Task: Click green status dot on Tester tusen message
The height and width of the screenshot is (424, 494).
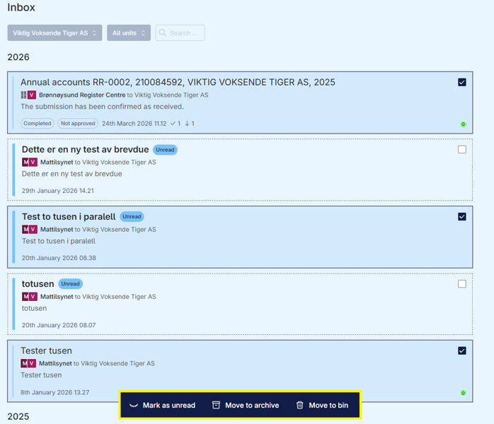Action: 463,393
